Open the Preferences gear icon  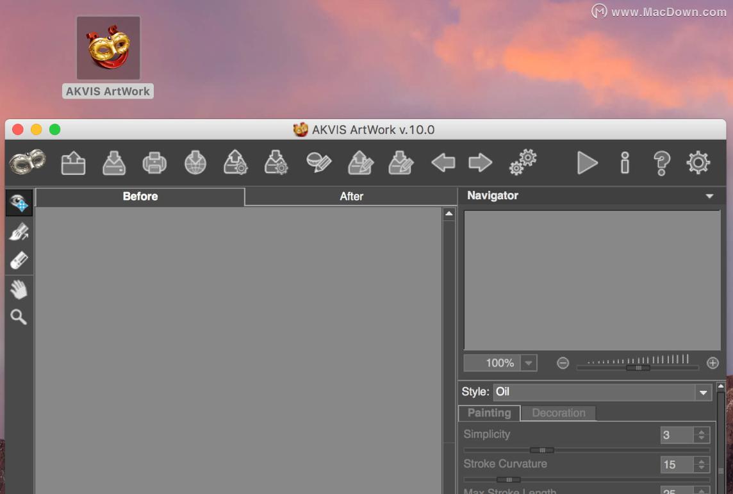pyautogui.click(x=698, y=163)
